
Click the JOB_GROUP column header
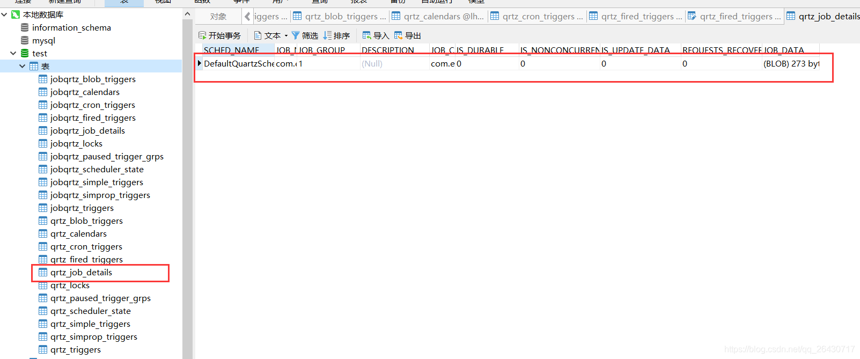(328, 50)
